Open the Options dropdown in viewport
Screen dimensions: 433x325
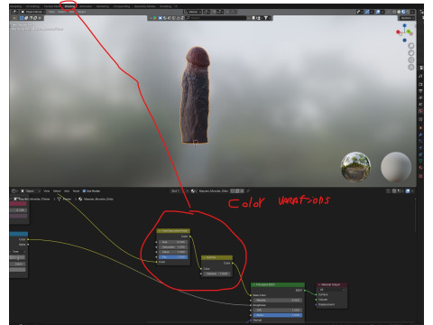tap(407, 18)
